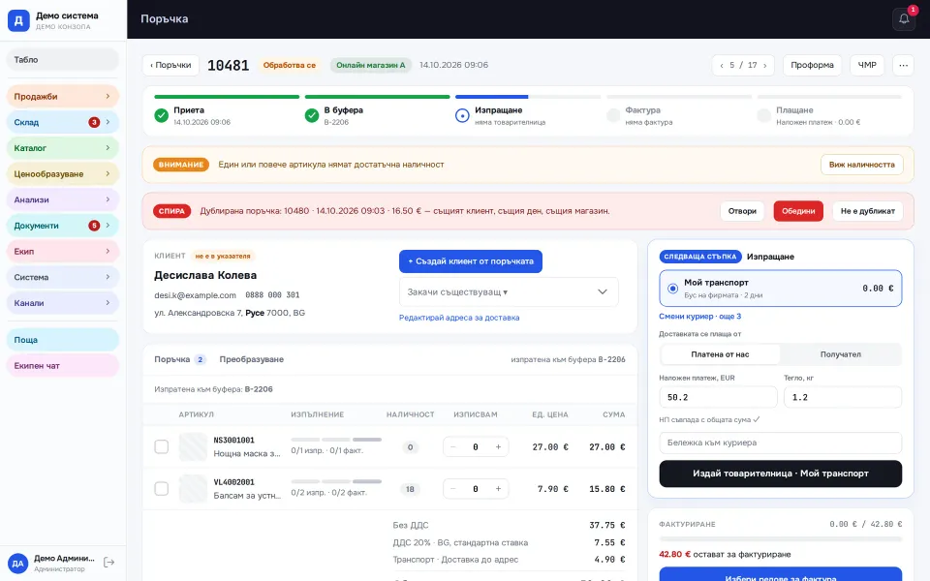Increase quantity for VL4002001

pyautogui.click(x=498, y=489)
